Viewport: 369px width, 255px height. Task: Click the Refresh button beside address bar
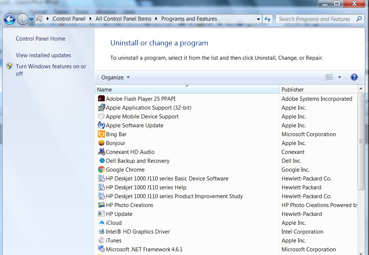tap(267, 19)
